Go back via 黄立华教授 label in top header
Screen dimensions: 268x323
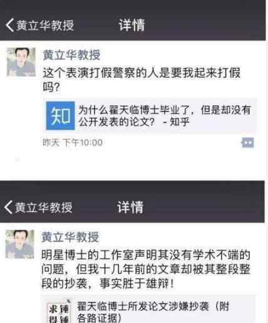coord(45,25)
